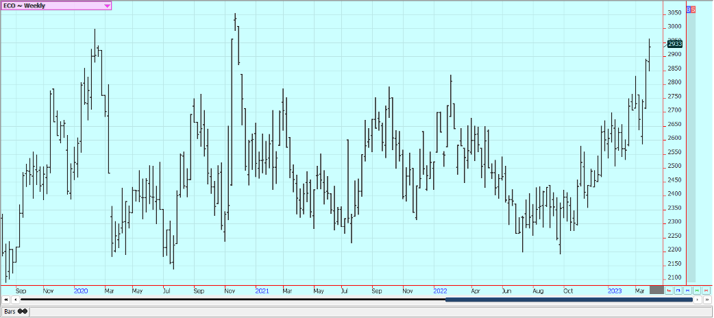This screenshot has width=714, height=318.
Task: Click the 2023 year marker on time axis
Action: pyautogui.click(x=615, y=291)
